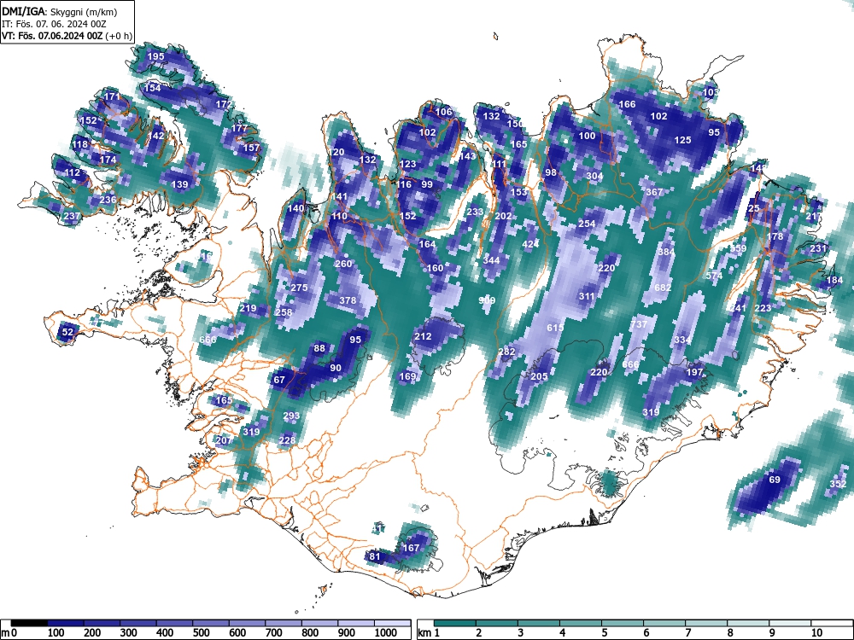Click the map value 88
854x640 pixels.
click(x=319, y=348)
